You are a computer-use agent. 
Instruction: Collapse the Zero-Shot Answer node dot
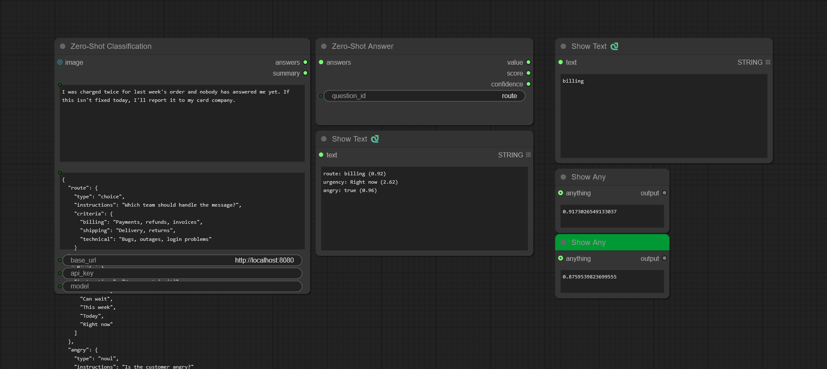tap(324, 46)
